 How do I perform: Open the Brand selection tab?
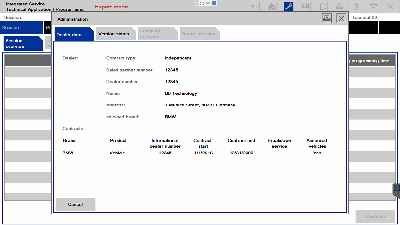(x=200, y=34)
